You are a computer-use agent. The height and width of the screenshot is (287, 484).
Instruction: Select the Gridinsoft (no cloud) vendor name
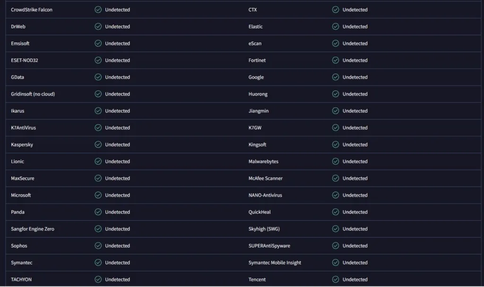click(33, 94)
